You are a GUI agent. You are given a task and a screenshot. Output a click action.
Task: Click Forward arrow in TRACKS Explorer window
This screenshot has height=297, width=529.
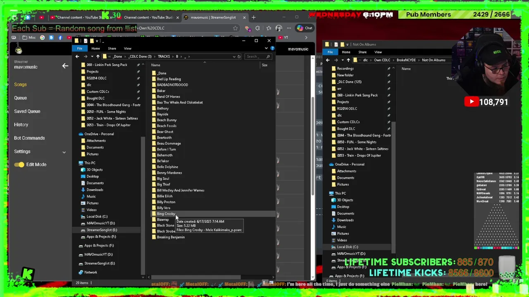(x=85, y=57)
